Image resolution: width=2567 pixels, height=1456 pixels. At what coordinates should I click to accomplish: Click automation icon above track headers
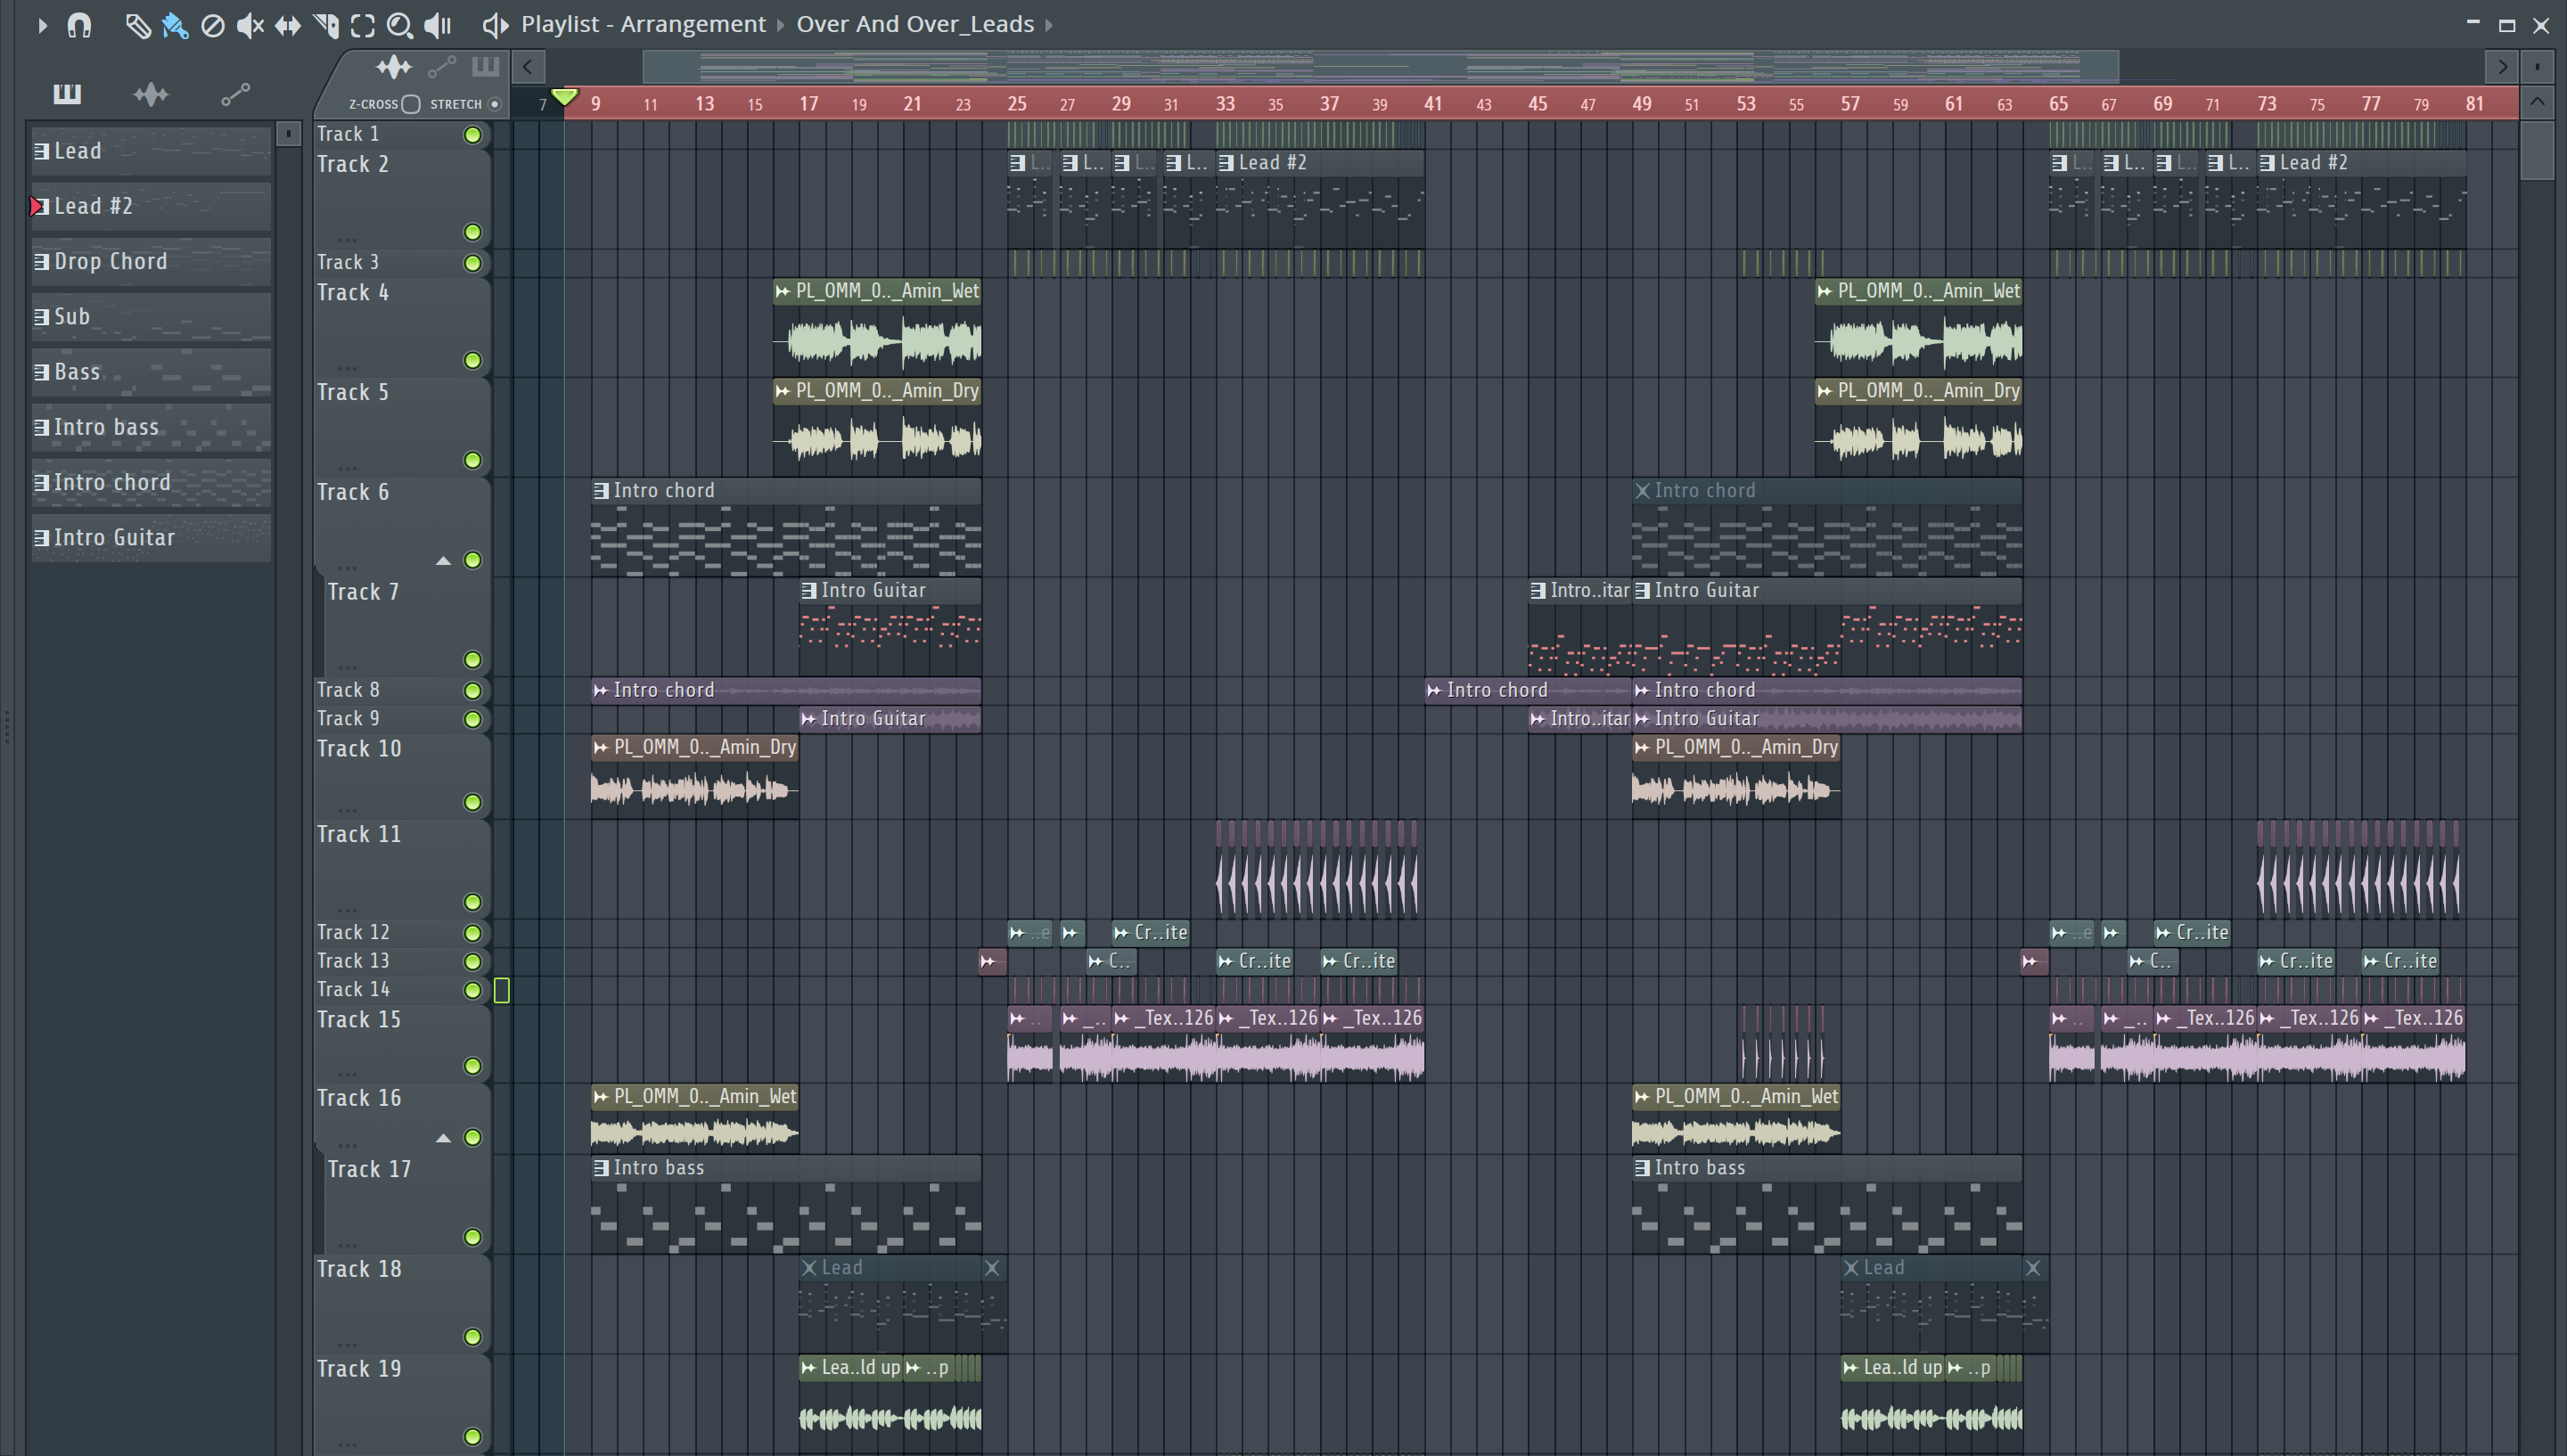(442, 67)
